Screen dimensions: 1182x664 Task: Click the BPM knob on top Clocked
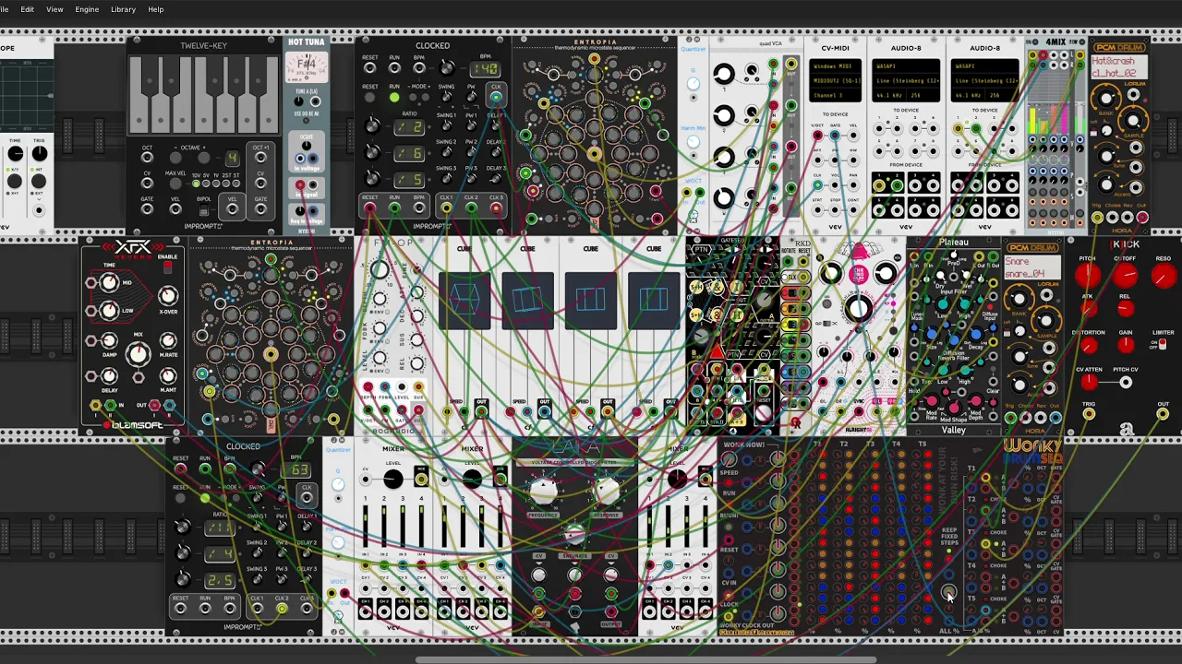[447, 68]
